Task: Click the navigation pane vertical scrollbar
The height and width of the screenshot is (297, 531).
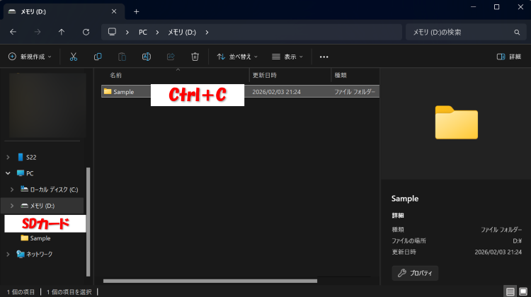Action: (88, 221)
